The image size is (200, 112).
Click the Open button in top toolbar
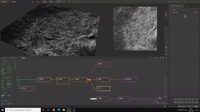[x=51, y=2]
